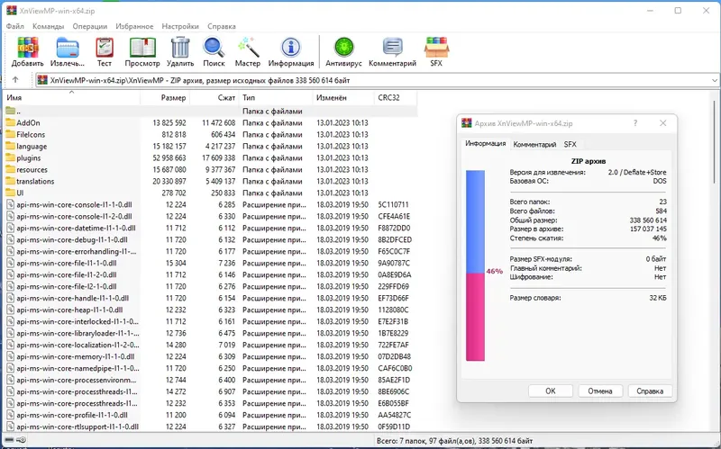The height and width of the screenshot is (449, 721).
Task: Click the compression ratio bar in dialog
Action: tap(475, 265)
